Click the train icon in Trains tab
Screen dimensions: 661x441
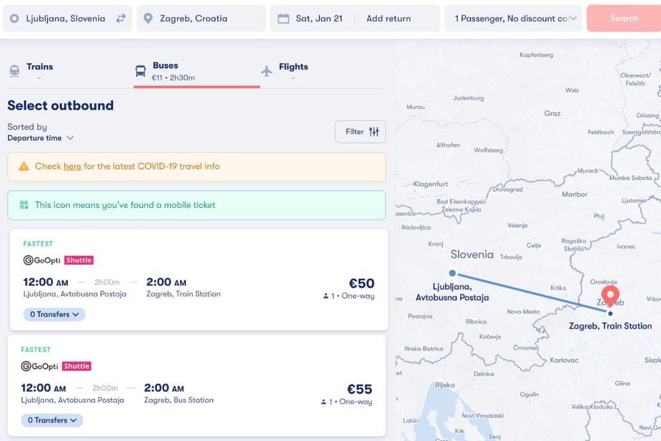click(14, 71)
